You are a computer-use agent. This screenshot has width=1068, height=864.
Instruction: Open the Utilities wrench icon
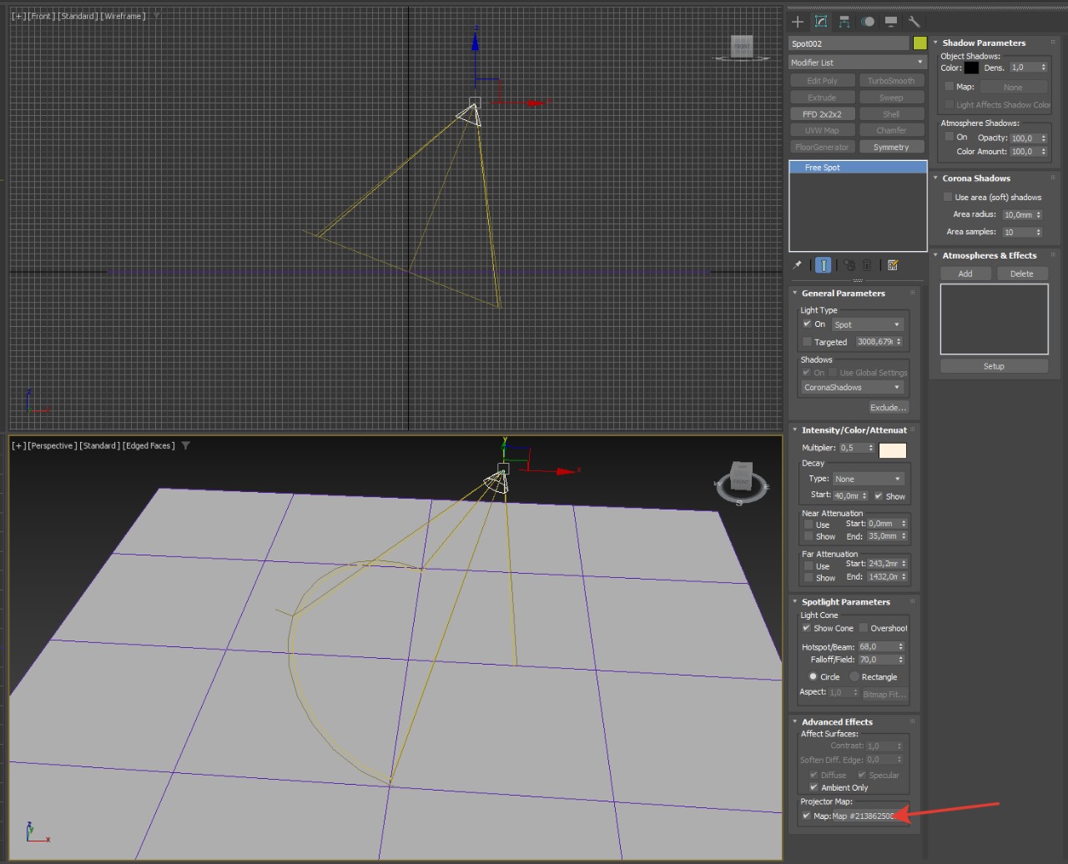point(914,22)
